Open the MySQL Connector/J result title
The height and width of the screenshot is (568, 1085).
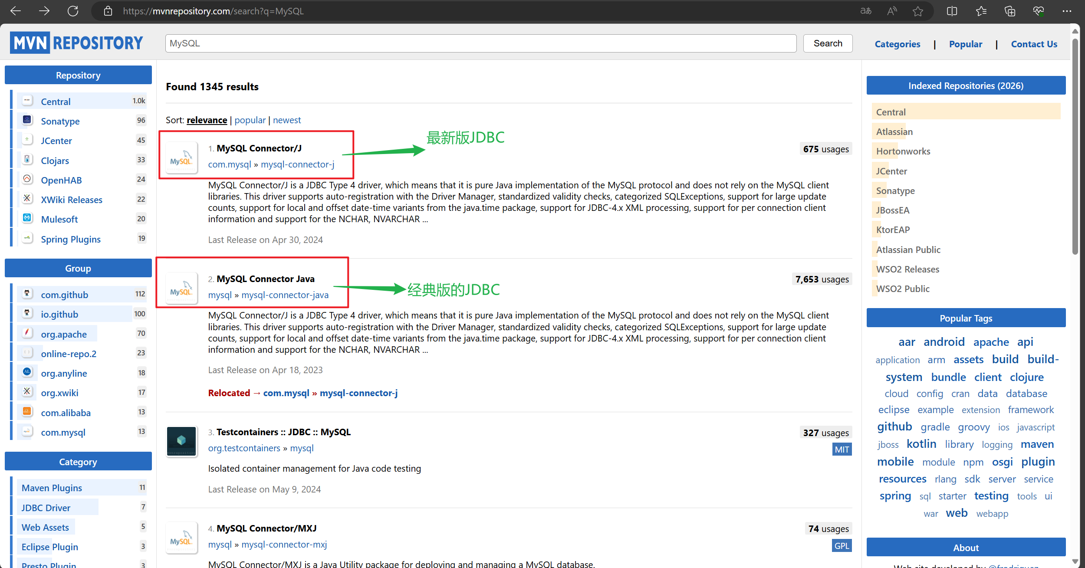259,148
